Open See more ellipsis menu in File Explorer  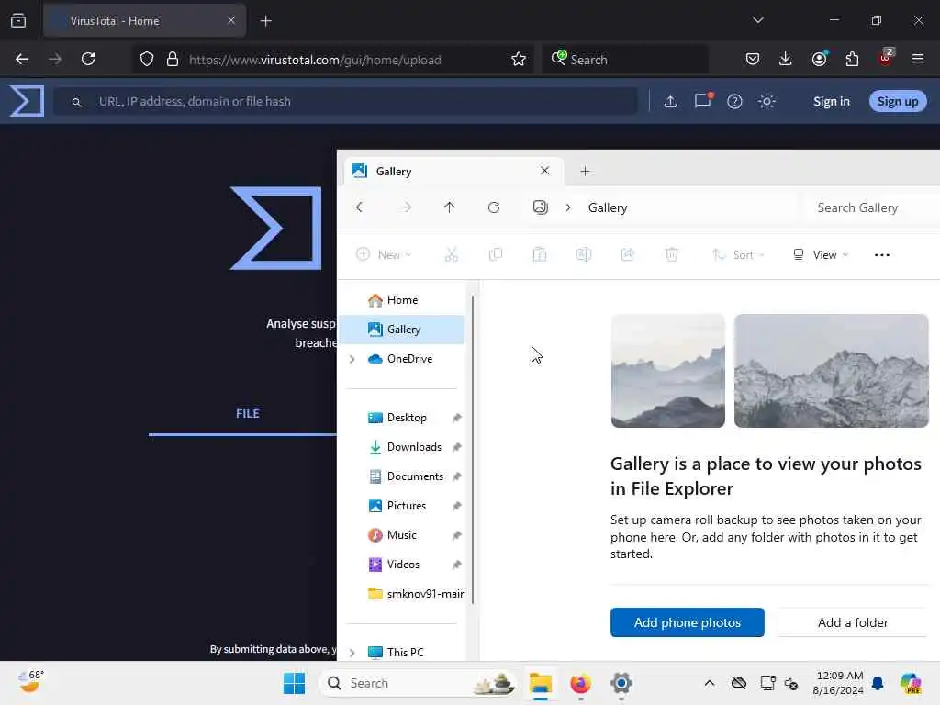pos(882,255)
